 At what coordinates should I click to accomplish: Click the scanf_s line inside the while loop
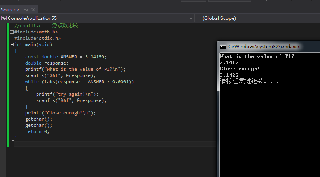tap(72, 100)
